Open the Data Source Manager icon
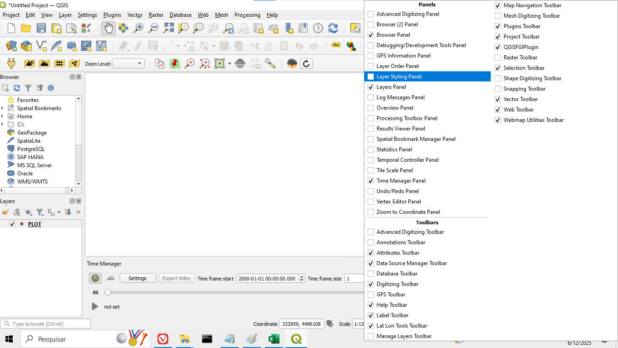This screenshot has width=618, height=348. coord(11,46)
